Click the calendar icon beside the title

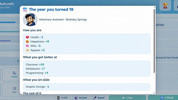[x=25, y=10]
